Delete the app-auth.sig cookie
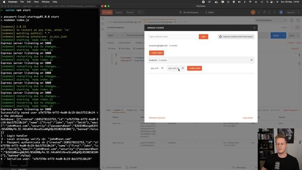 coord(183,68)
